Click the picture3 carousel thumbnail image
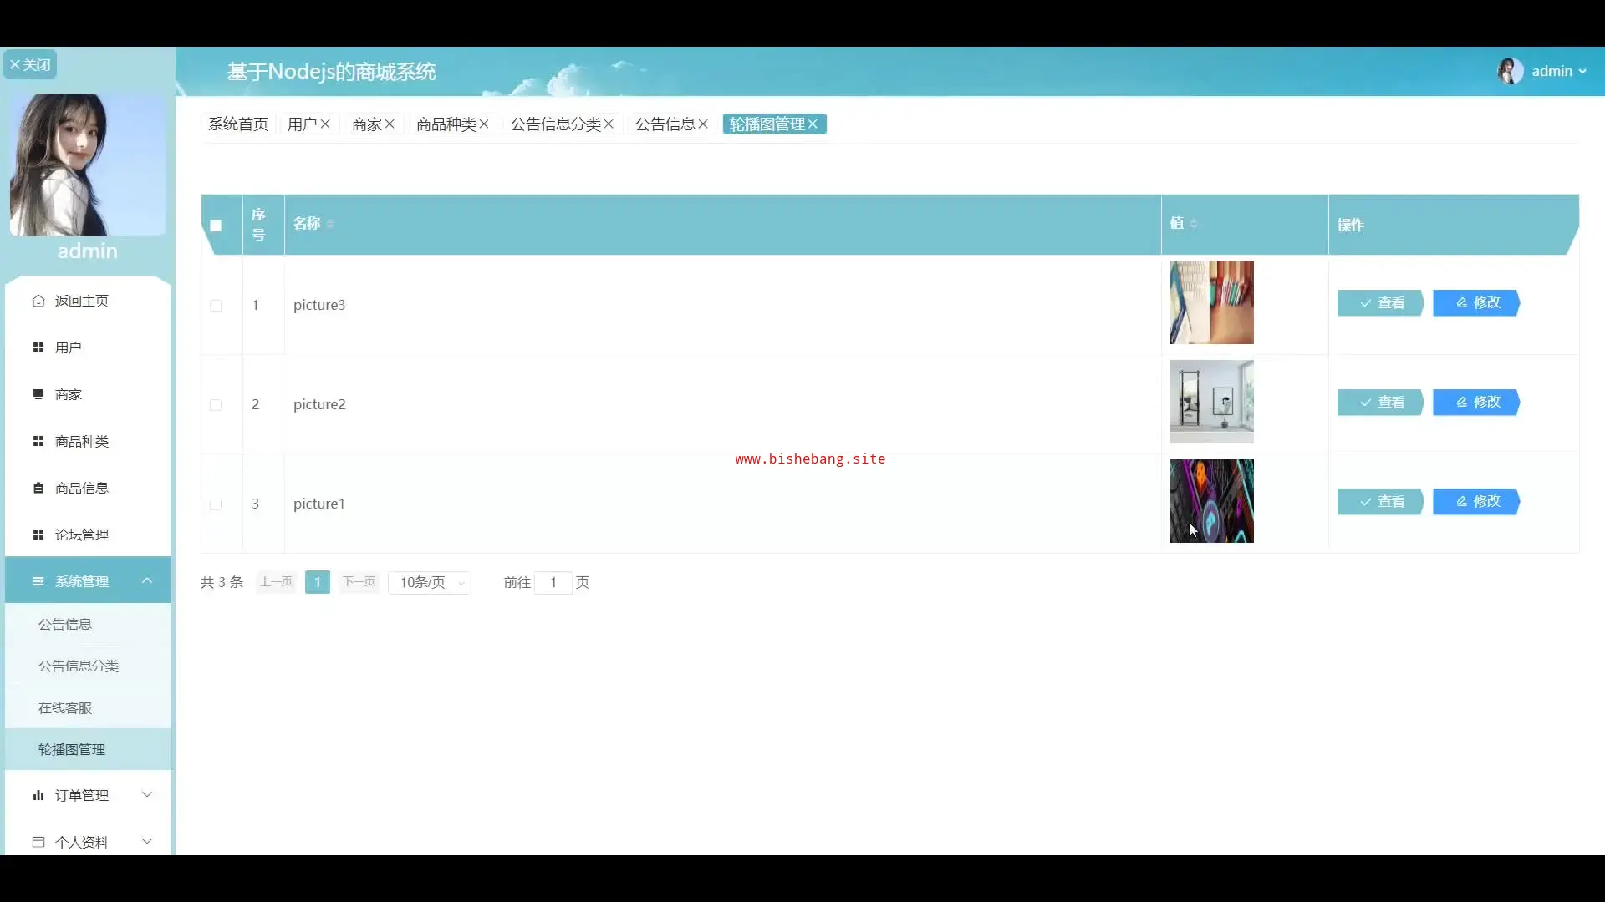1605x902 pixels. tap(1211, 302)
